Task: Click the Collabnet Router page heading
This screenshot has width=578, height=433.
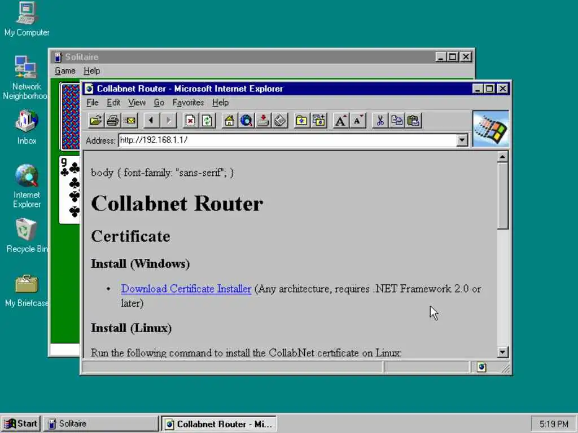Action: click(177, 204)
